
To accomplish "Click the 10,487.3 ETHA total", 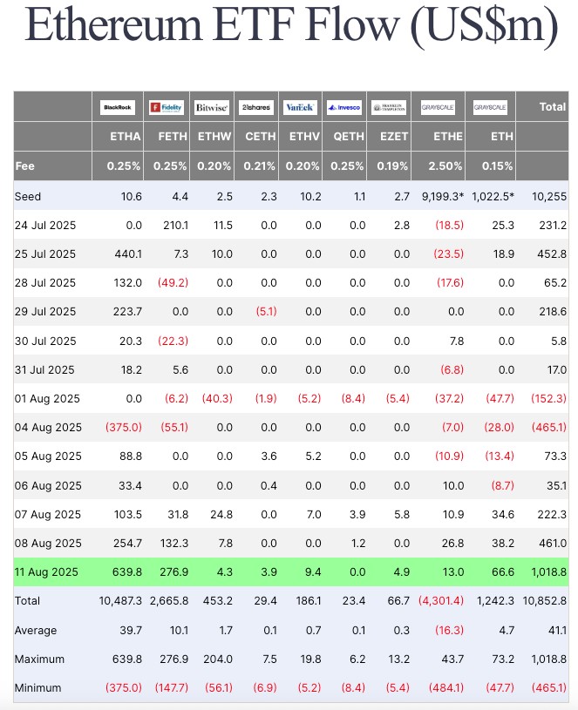I will (x=120, y=601).
